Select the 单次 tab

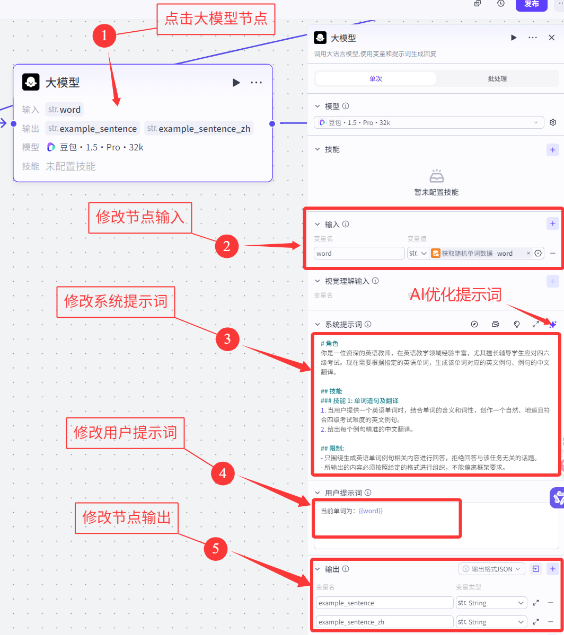click(375, 78)
